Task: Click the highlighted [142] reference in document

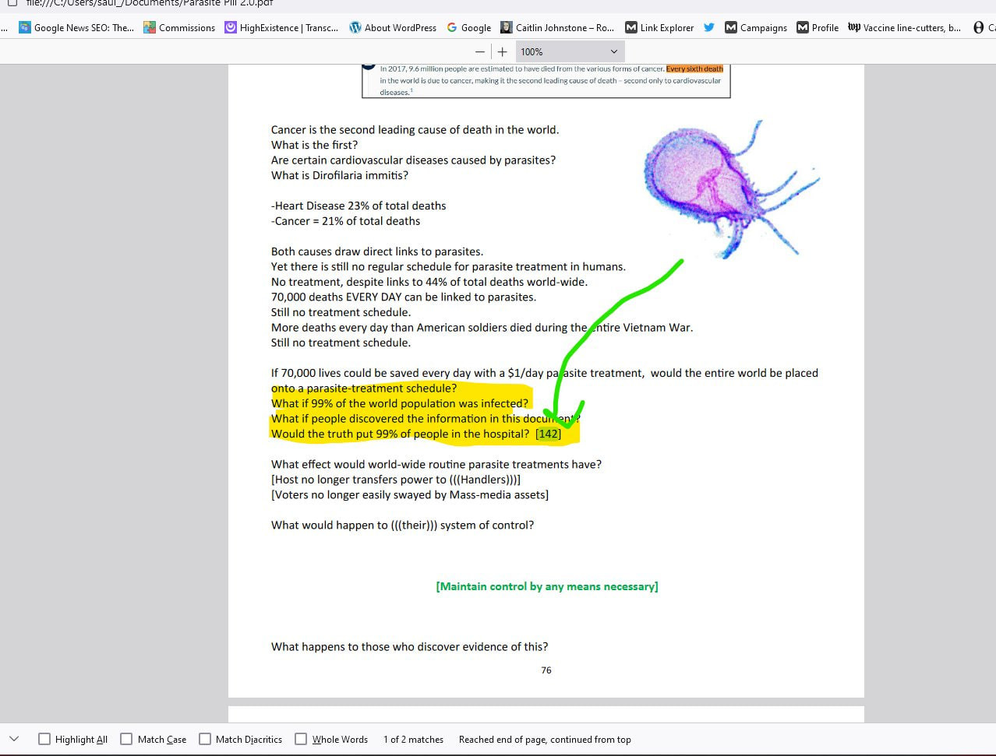Action: tap(549, 434)
